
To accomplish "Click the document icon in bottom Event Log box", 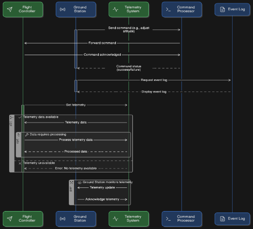I will click(x=222, y=219).
